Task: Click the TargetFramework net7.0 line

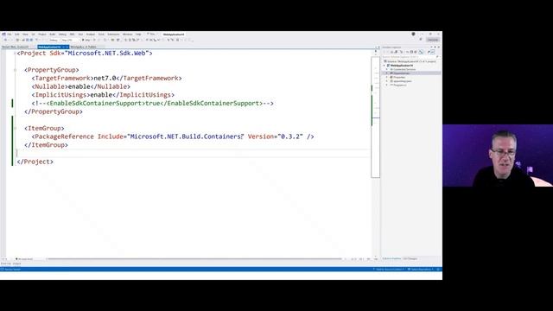Action: tap(106, 79)
